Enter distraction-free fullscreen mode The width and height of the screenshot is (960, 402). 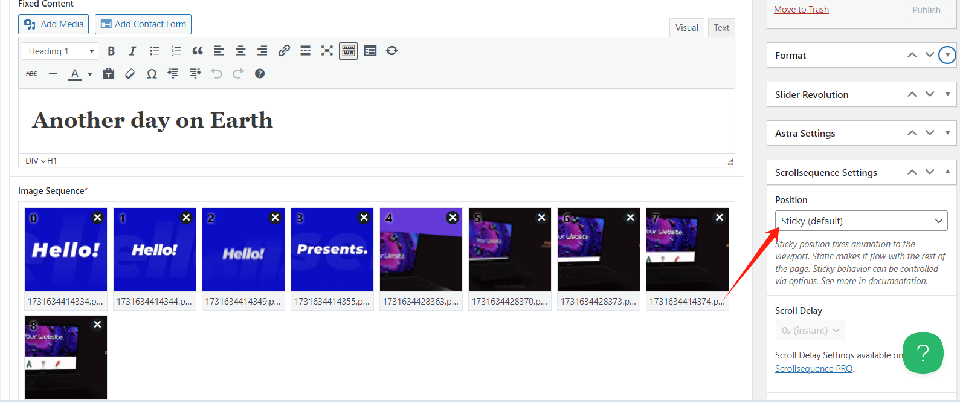pyautogui.click(x=327, y=51)
